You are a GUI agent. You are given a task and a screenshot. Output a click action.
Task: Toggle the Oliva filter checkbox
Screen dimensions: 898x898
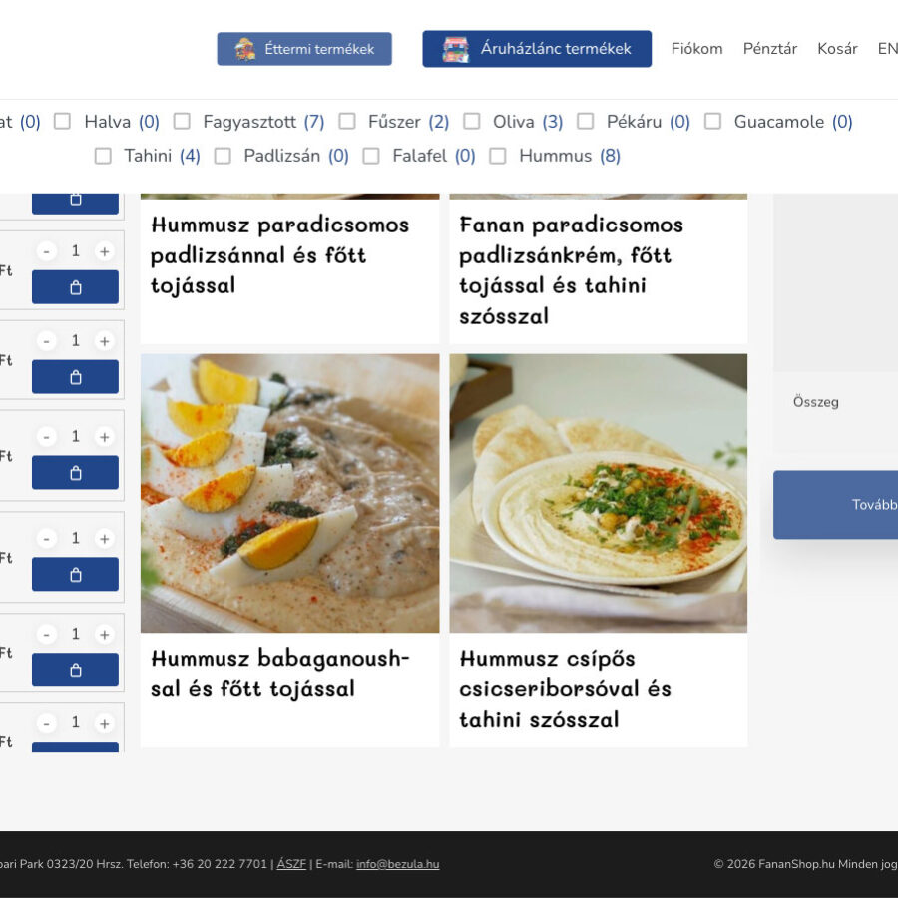[x=472, y=122]
